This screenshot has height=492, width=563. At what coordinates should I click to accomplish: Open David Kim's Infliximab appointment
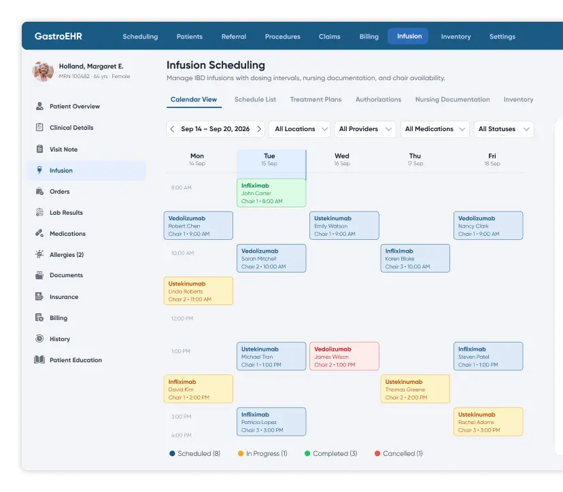point(198,389)
